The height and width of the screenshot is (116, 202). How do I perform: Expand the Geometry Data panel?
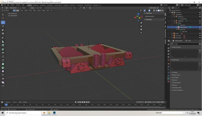176,88
